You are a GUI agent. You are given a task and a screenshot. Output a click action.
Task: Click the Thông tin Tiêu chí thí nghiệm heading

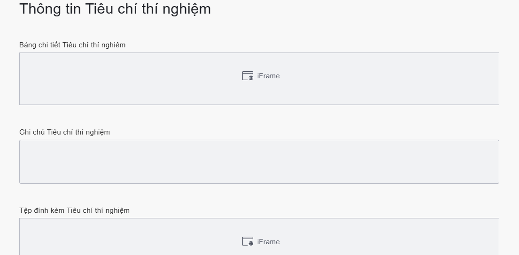click(x=115, y=9)
